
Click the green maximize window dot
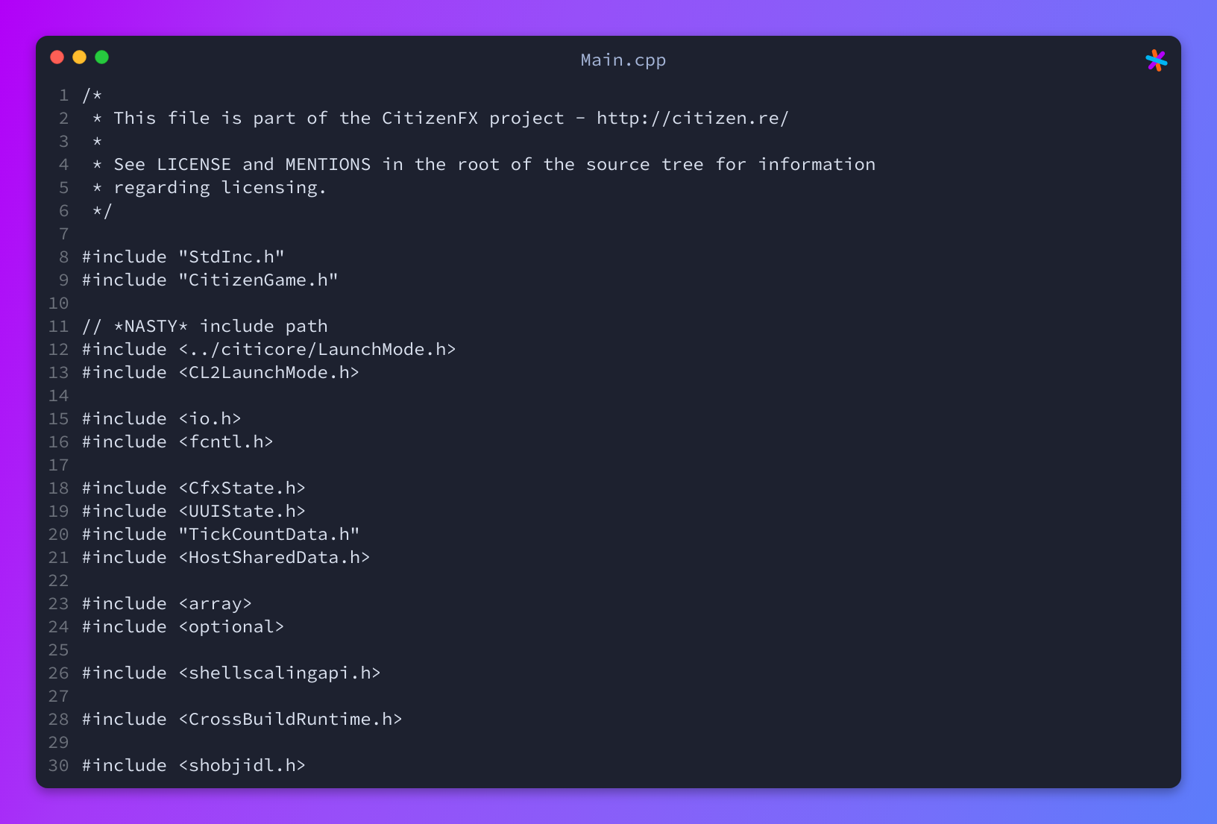click(102, 57)
